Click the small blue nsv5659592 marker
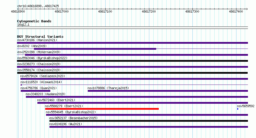The width and height of the screenshot is (256, 138). [238, 109]
